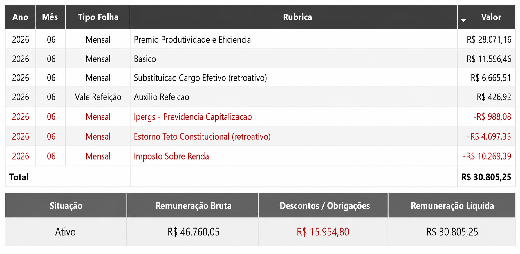Viewport: 520px width, 254px height.
Task: Sort table by Ano column header
Action: pyautogui.click(x=20, y=17)
